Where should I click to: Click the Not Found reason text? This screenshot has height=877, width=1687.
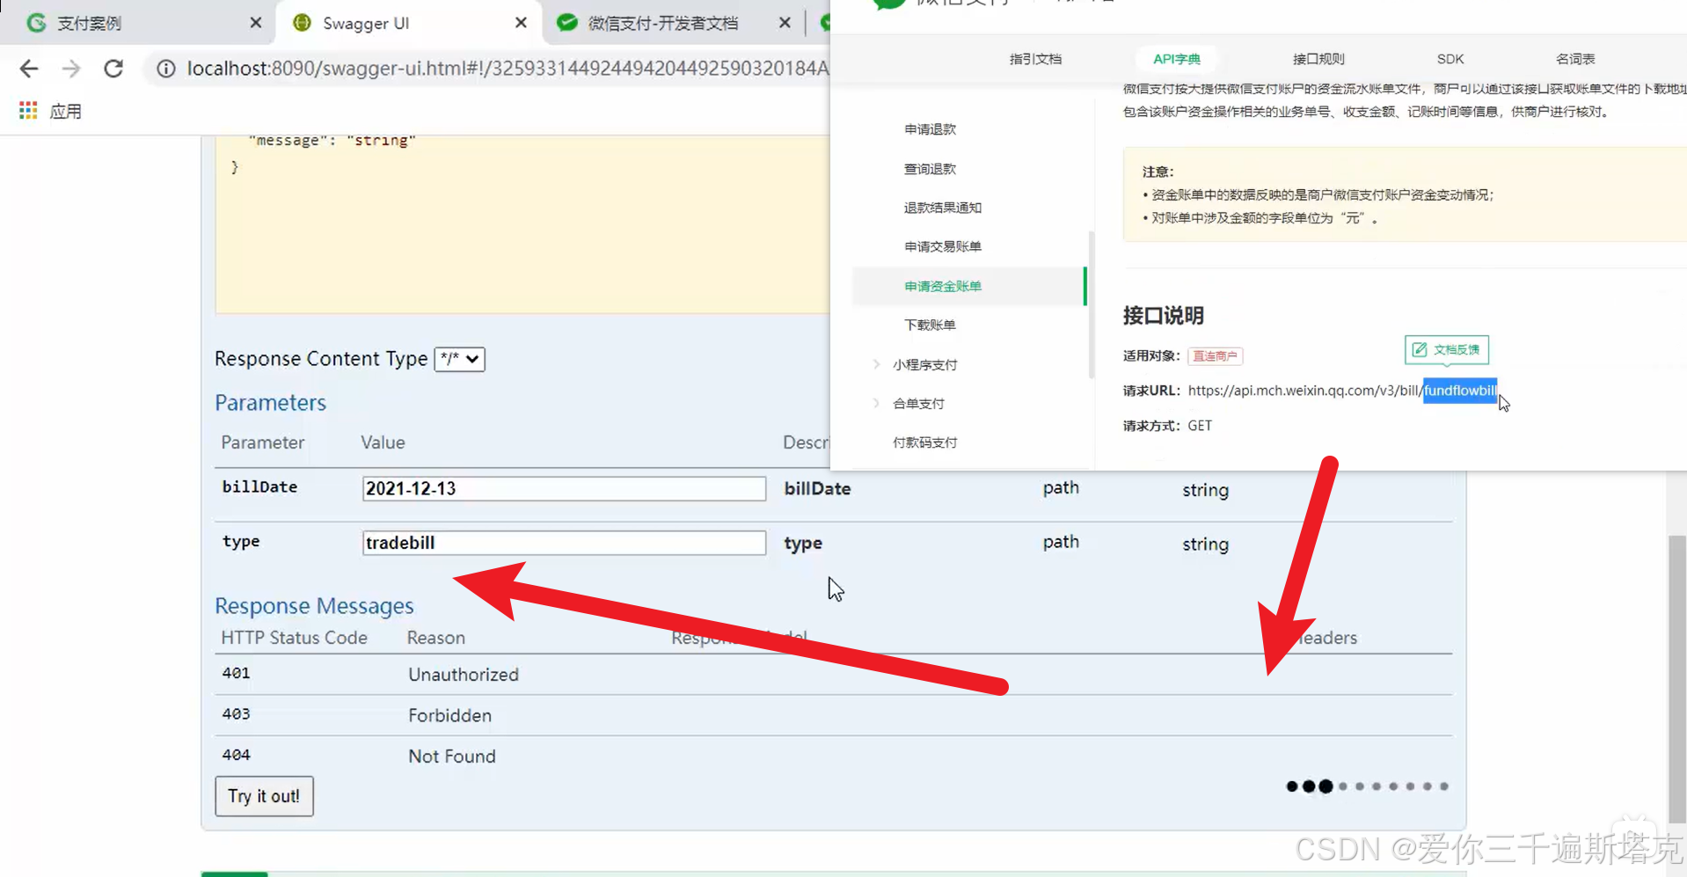point(452,756)
